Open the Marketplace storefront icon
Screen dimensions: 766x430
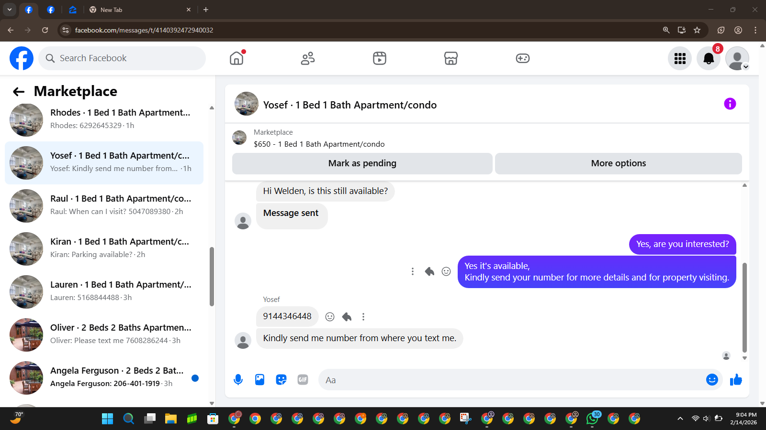(451, 58)
